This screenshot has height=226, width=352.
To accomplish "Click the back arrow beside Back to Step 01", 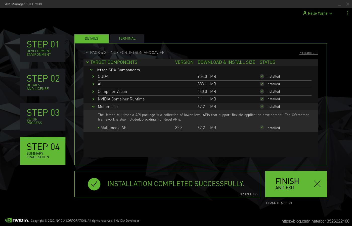I will click(267, 203).
